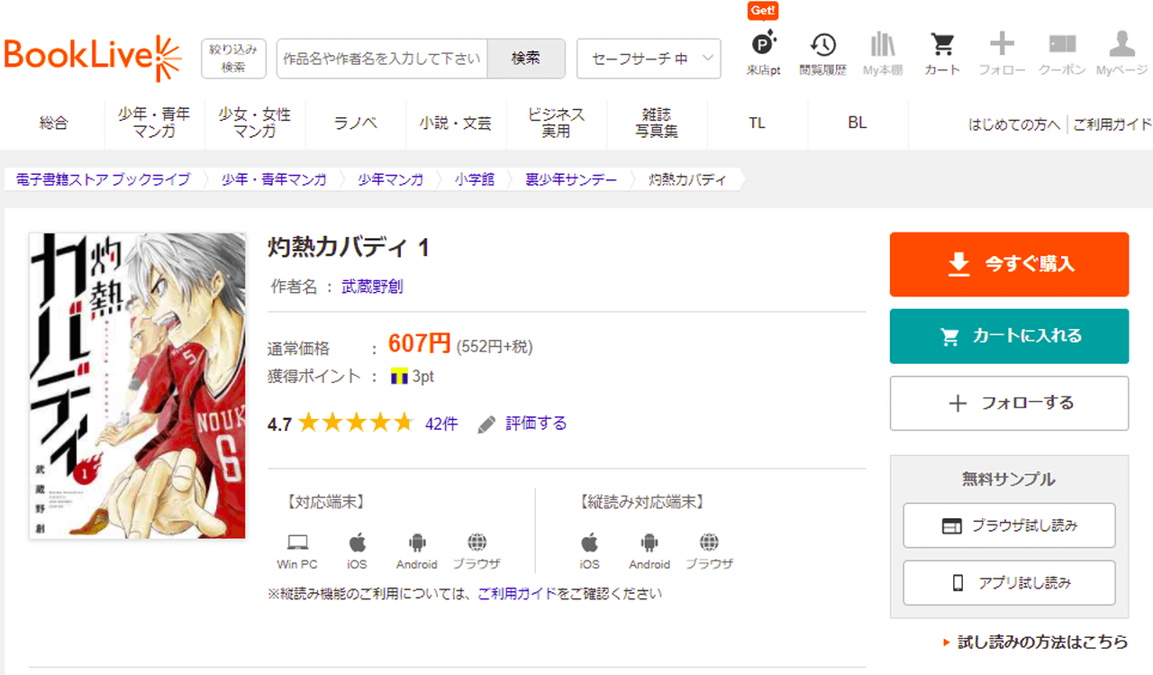Open the カート shopping cart icon
Screen dimensions: 1153x675
tap(942, 45)
